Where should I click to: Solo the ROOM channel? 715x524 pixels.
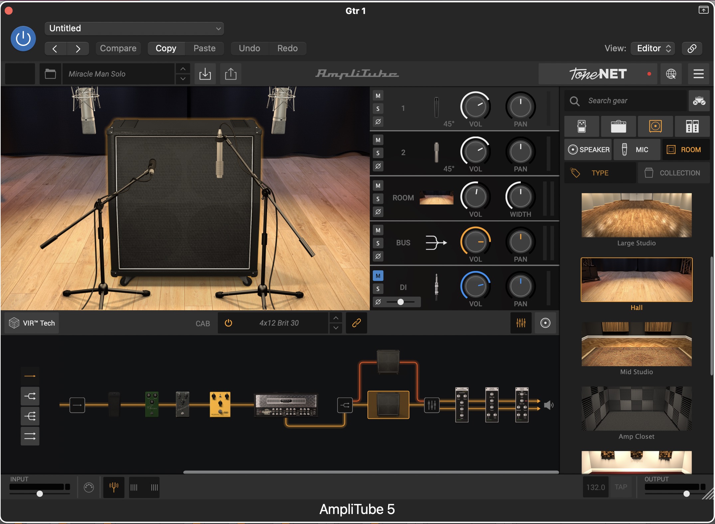tap(378, 199)
